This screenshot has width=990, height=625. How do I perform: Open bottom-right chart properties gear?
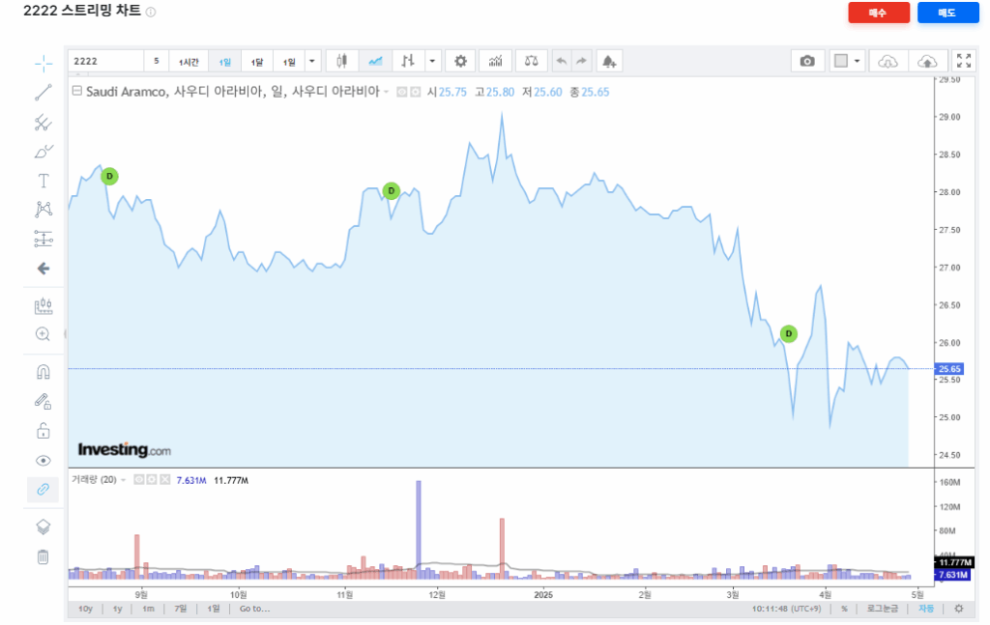point(959,609)
